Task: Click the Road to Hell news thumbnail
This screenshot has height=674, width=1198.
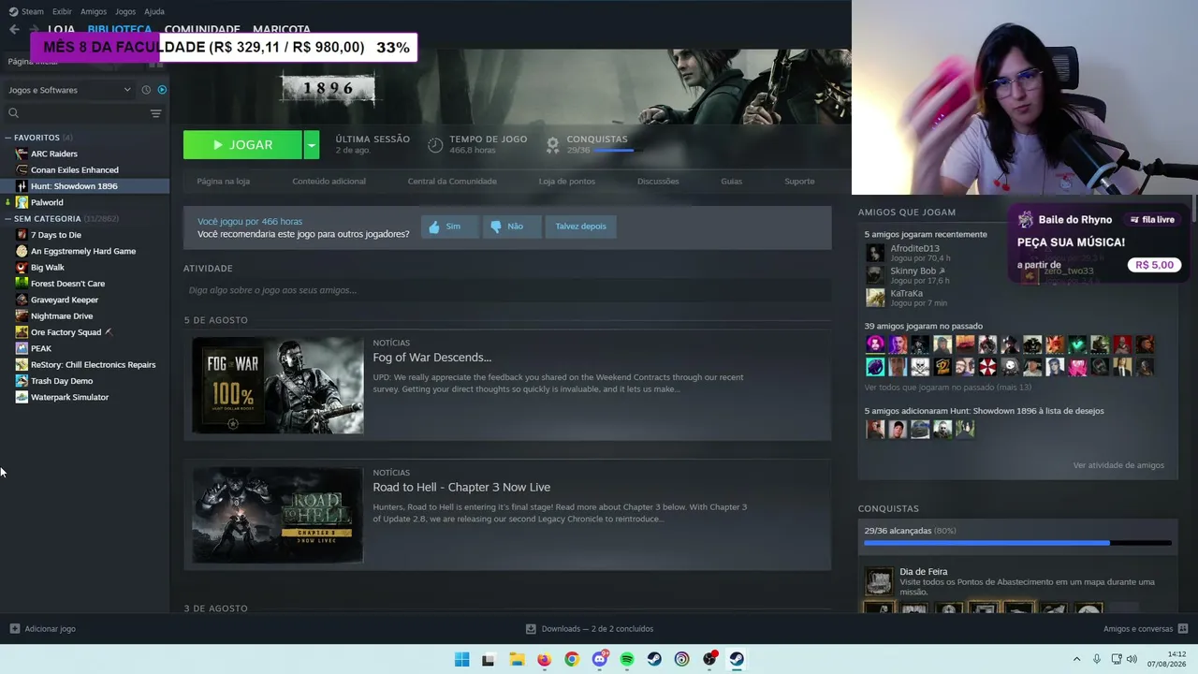Action: pos(277,516)
